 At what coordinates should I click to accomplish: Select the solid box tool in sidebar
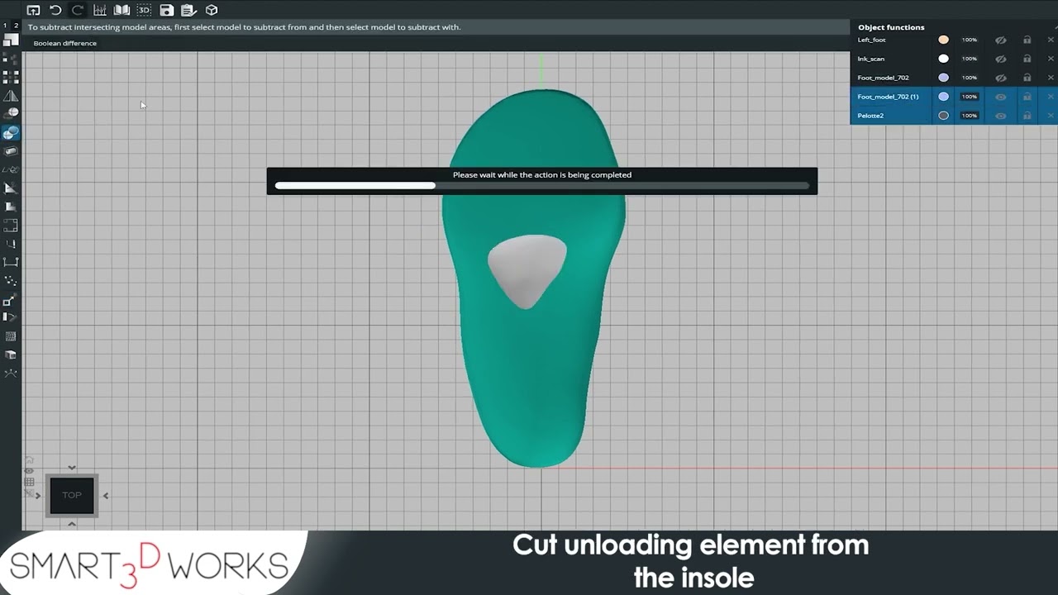pos(11,355)
